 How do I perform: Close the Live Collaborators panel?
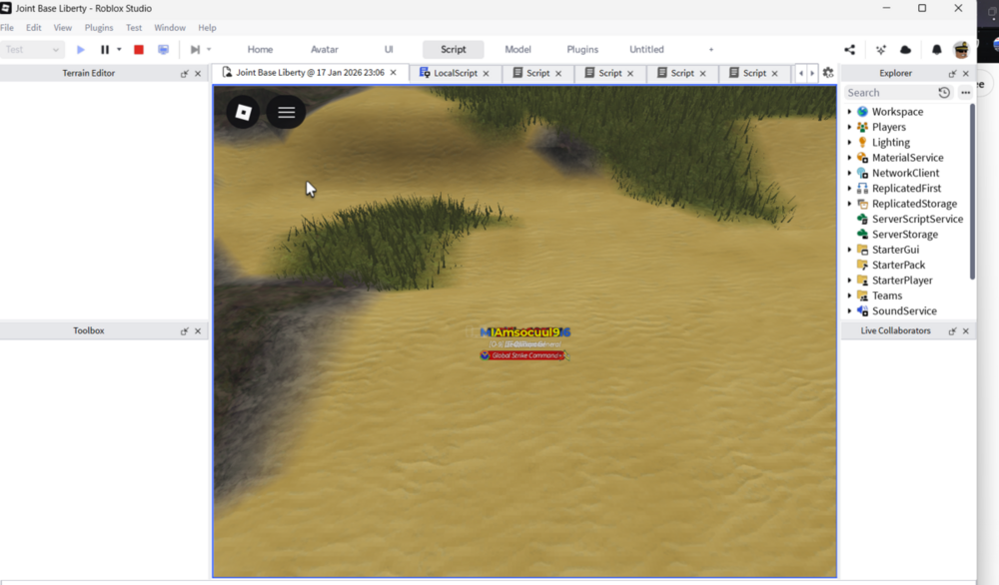click(x=966, y=331)
